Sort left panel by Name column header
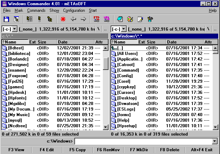Screen dimensions: 220x154 click(x=15, y=42)
